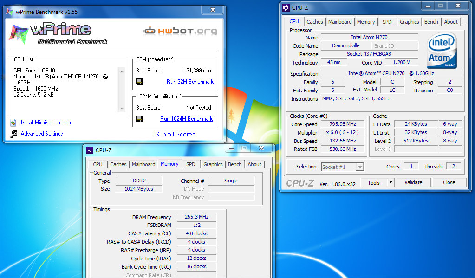Screen dimensions: 475x278
Task: Click the Bus Speed value 132.66 MHz
Action: tap(343, 141)
